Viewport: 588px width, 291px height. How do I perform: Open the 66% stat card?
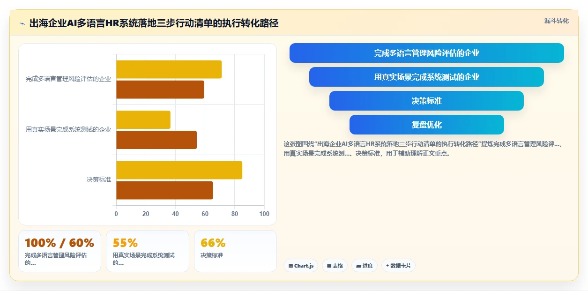235,251
